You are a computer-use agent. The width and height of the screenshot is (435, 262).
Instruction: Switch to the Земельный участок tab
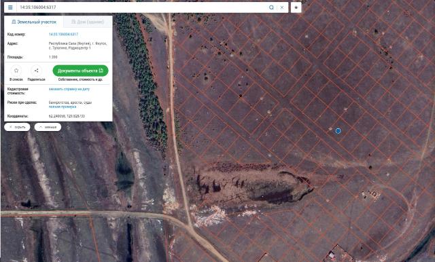pos(34,22)
